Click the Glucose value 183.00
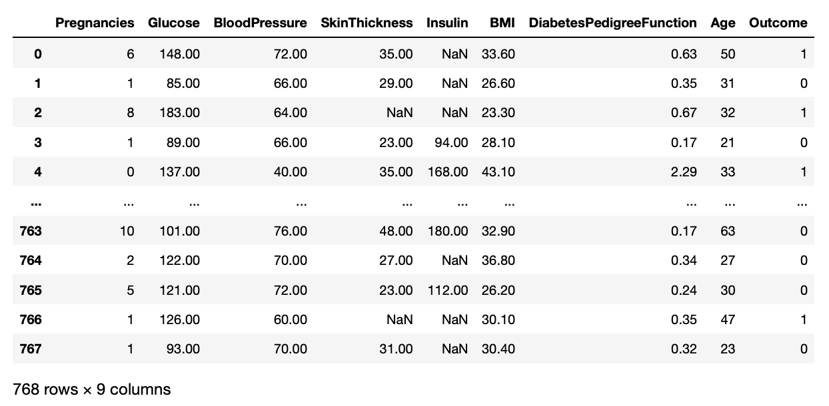Image resolution: width=829 pixels, height=406 pixels. tap(179, 113)
